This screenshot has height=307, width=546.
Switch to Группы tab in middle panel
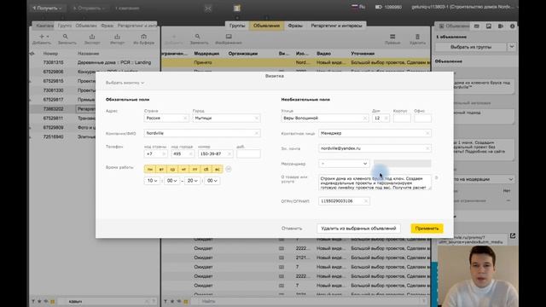(x=237, y=26)
